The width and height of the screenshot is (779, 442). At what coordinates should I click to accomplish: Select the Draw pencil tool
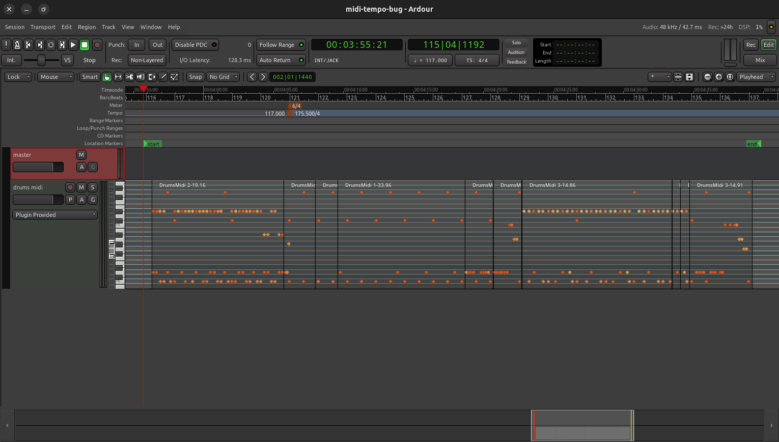[163, 77]
